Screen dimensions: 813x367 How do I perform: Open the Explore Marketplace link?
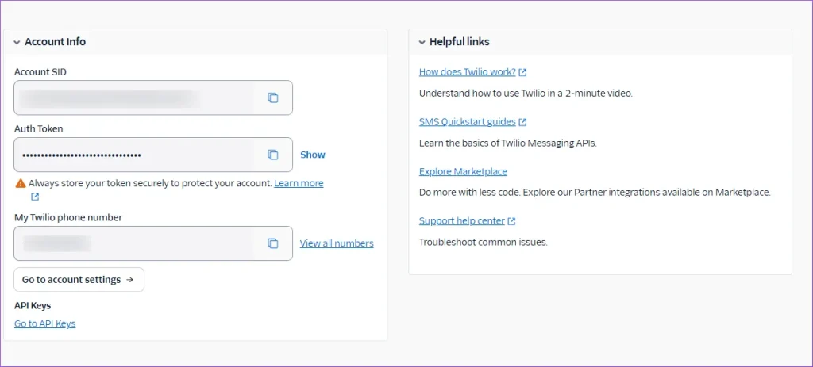pos(463,171)
